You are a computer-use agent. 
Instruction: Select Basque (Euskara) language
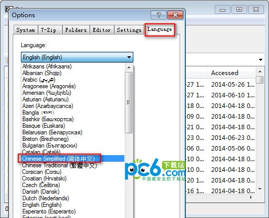coord(73,126)
